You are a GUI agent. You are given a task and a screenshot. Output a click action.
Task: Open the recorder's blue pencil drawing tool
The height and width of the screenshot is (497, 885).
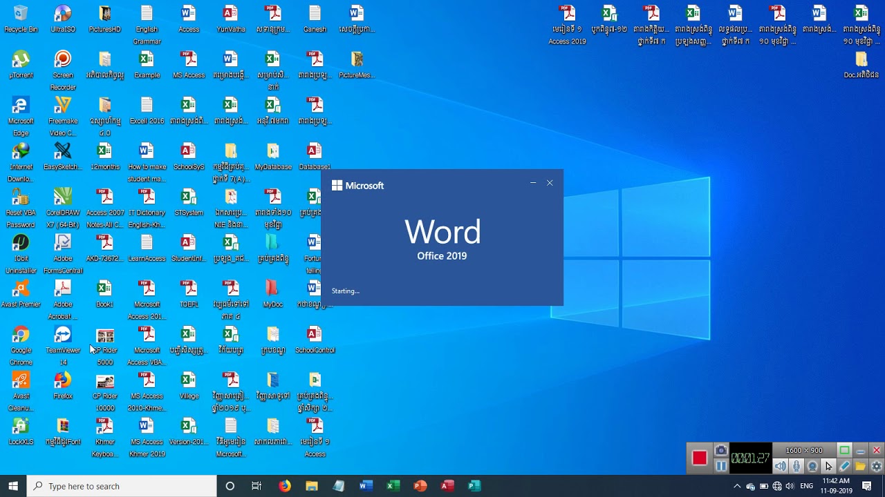coord(844,467)
